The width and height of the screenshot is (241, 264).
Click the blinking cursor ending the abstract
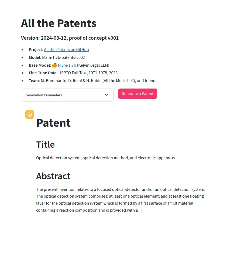coord(142,210)
